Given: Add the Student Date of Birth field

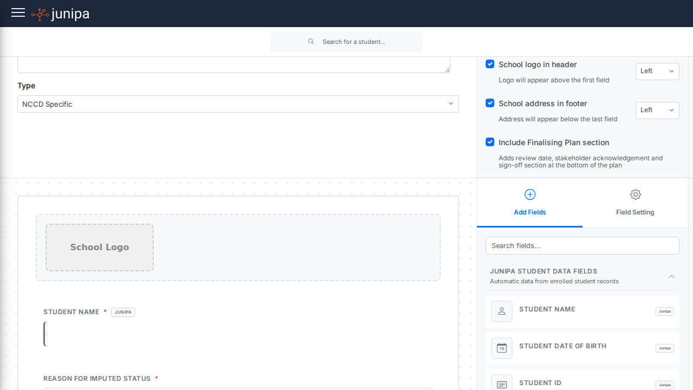Looking at the screenshot, I should [x=583, y=348].
